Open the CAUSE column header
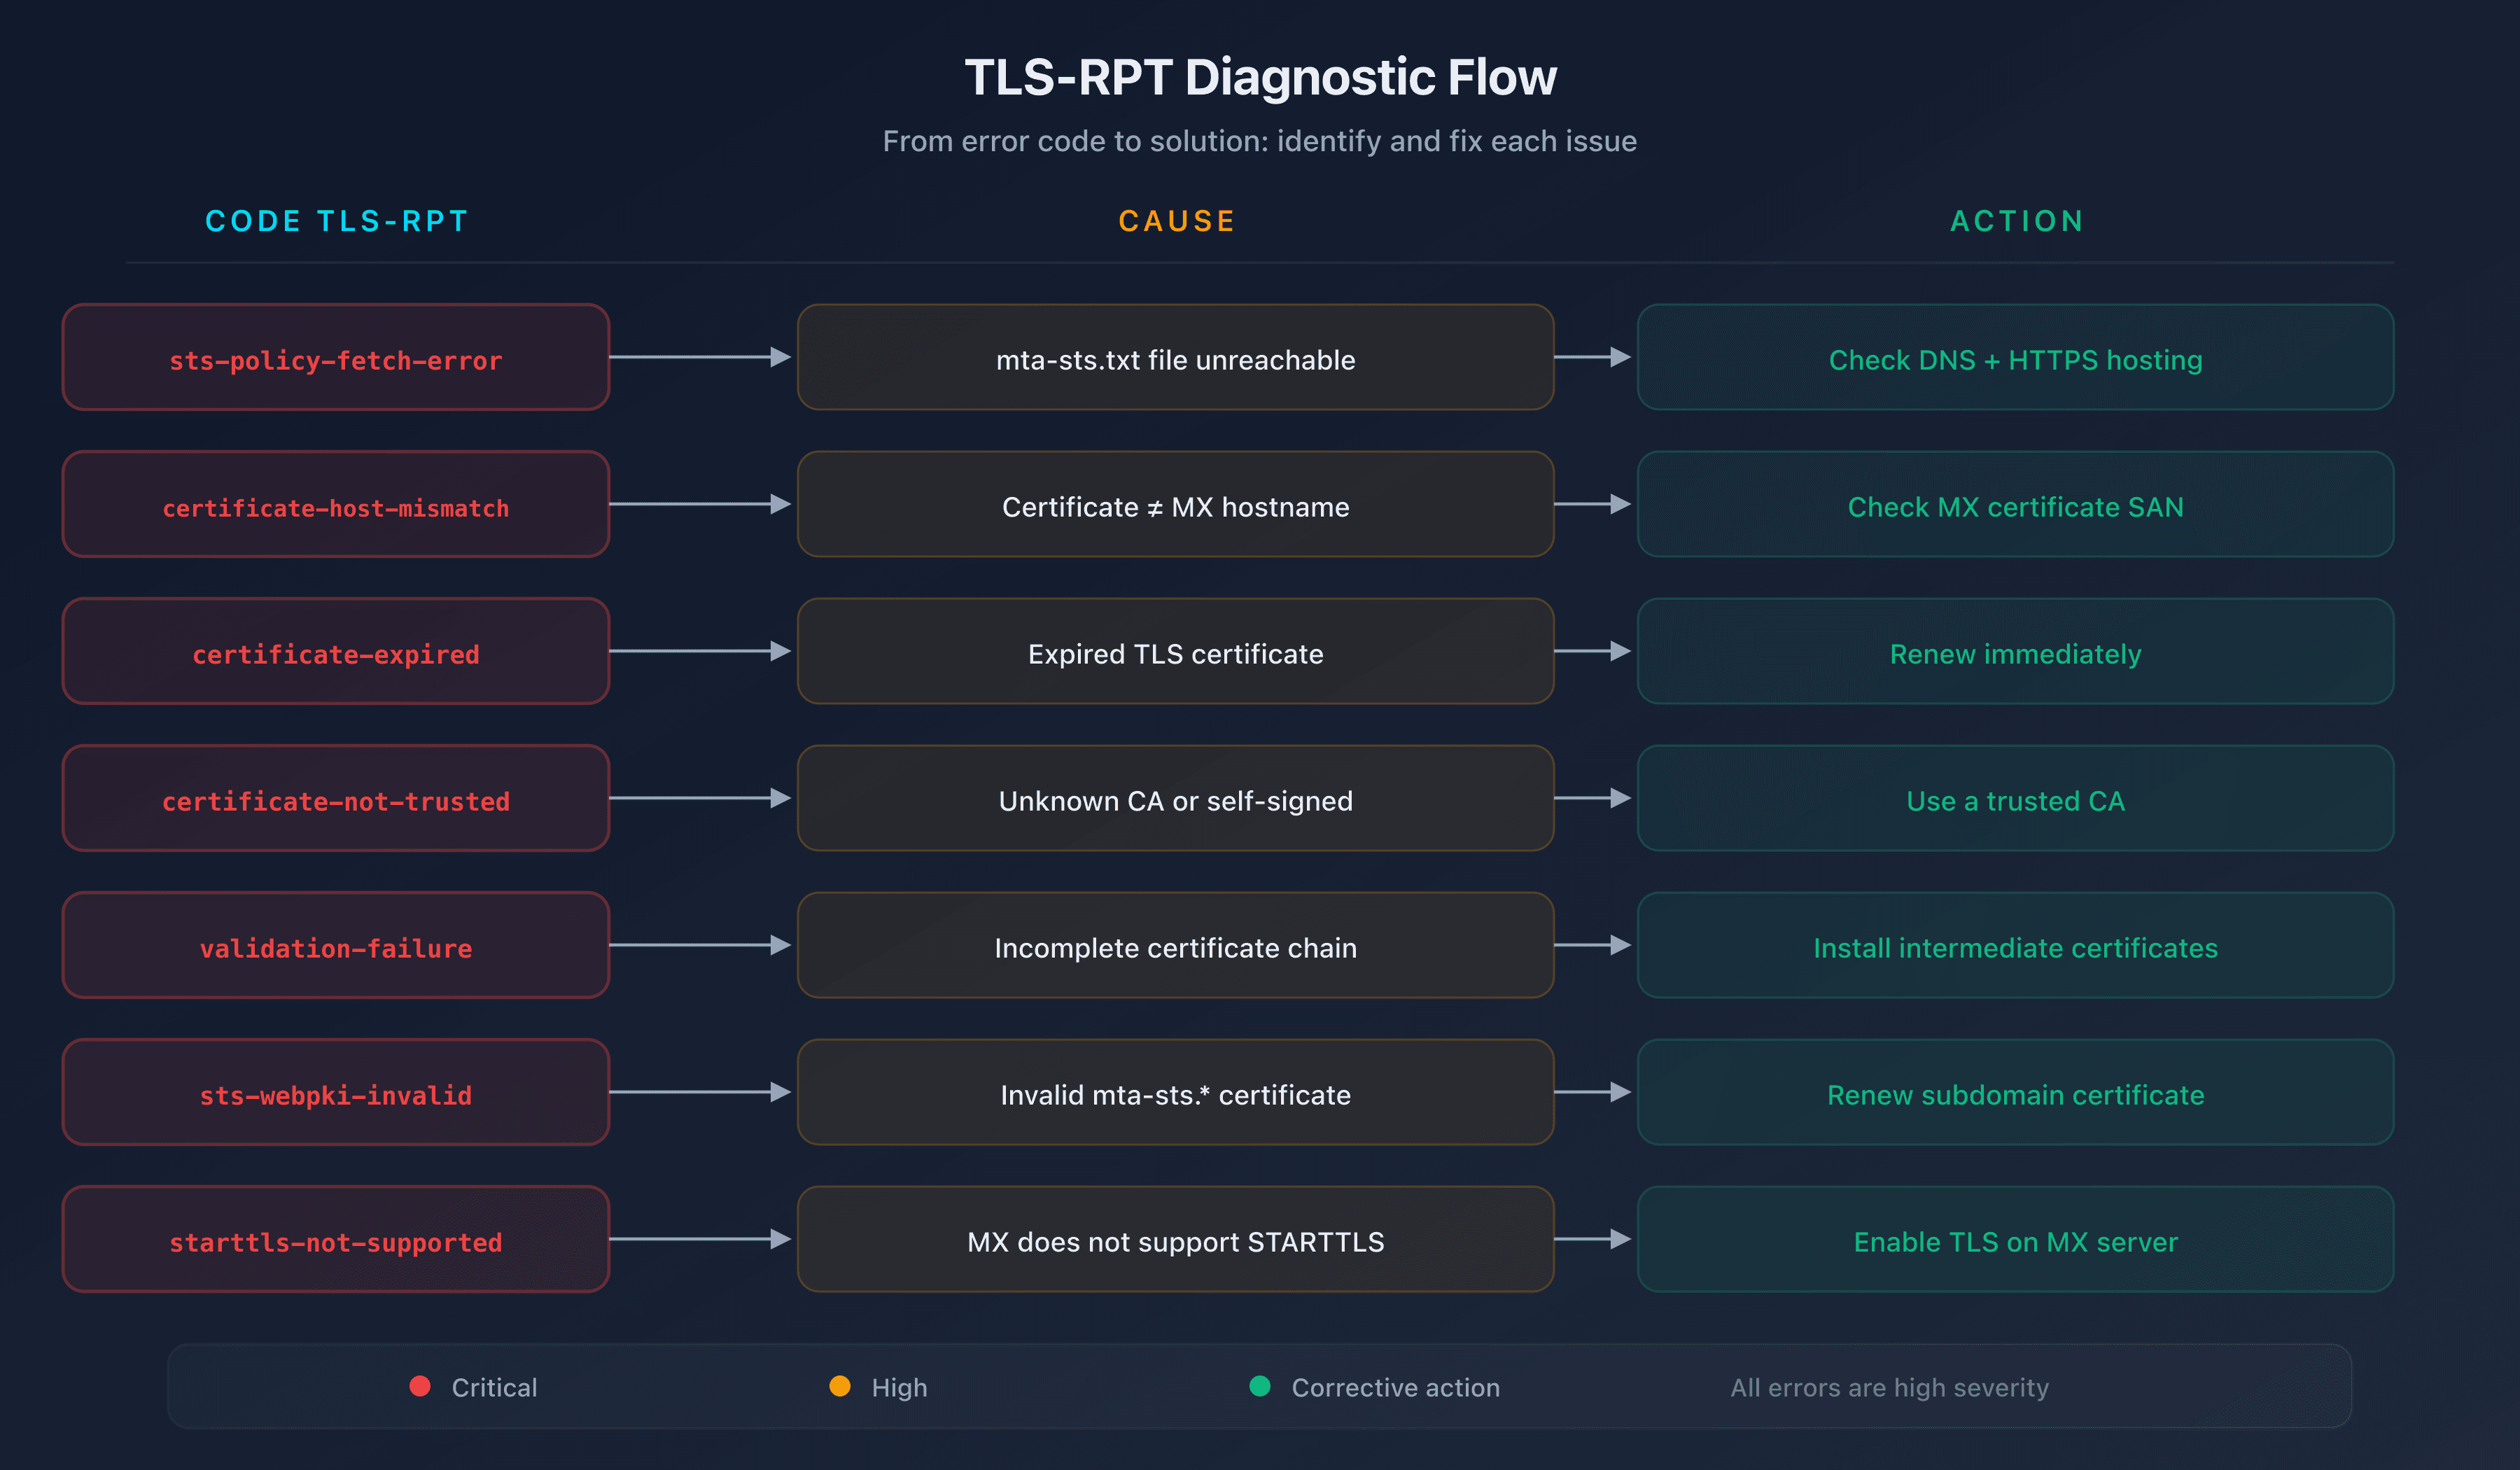 (1176, 221)
